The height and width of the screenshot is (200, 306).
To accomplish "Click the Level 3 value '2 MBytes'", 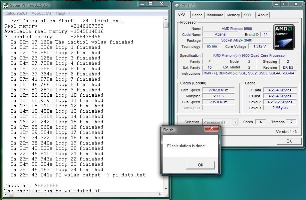I will 280,108.
